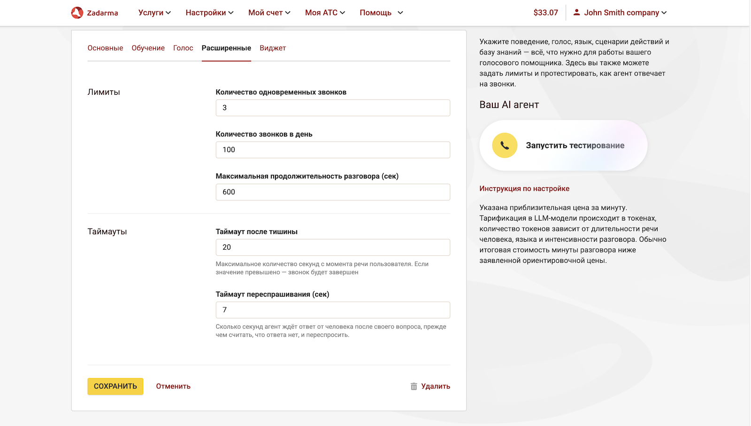751x426 pixels.
Task: Open the Настройки dropdown menu
Action: [x=209, y=13]
